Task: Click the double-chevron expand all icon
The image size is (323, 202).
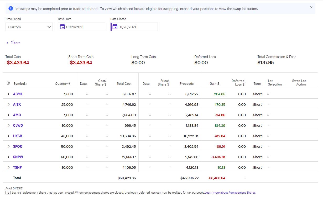Action: tap(9, 83)
